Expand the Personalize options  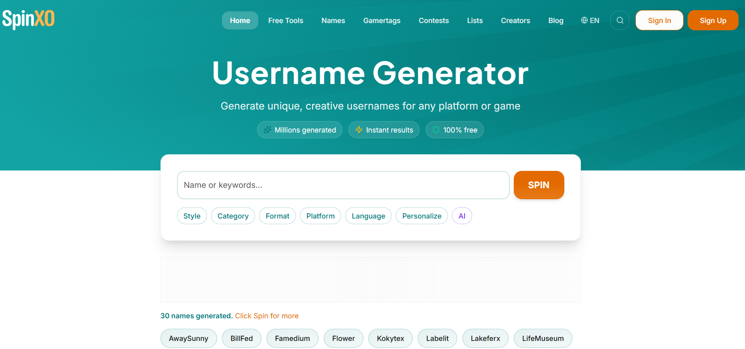point(422,216)
